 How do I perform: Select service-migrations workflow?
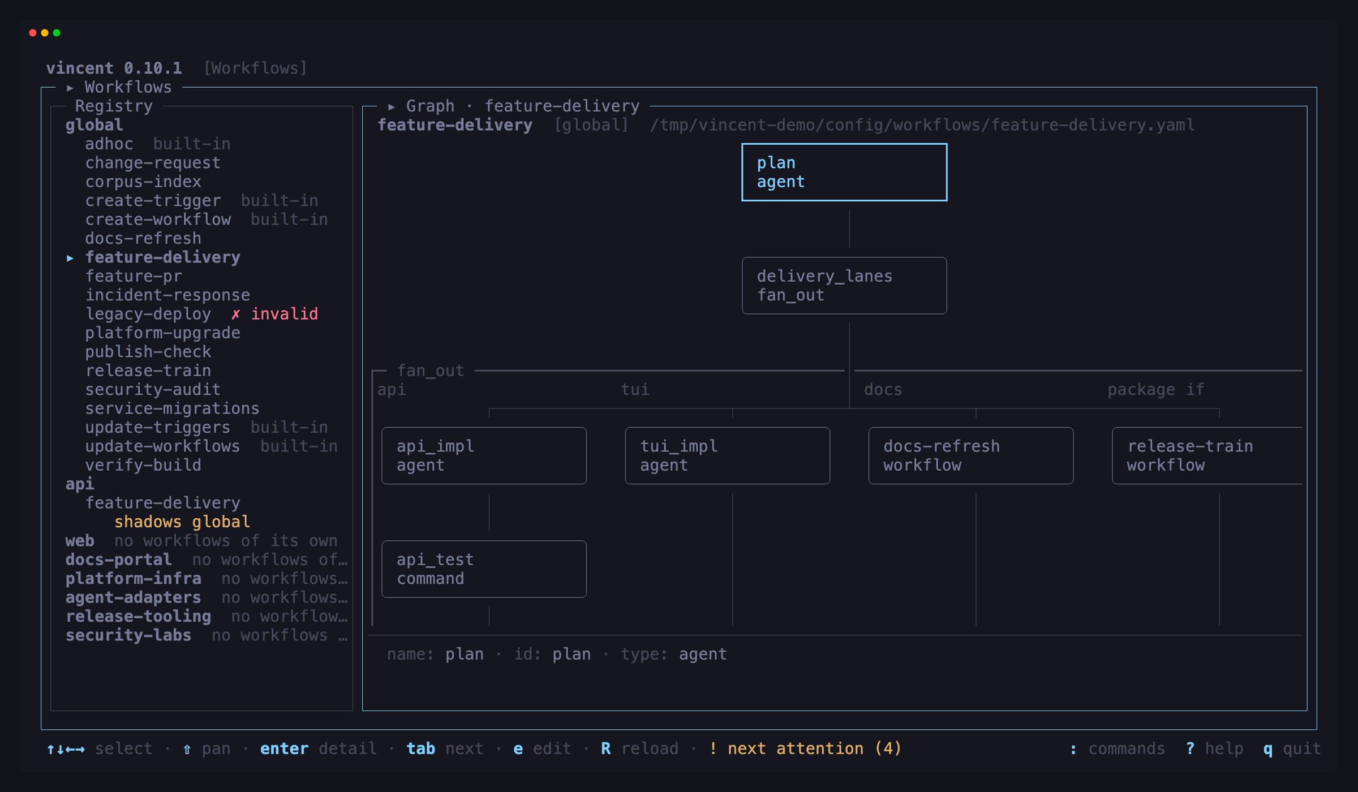click(172, 408)
